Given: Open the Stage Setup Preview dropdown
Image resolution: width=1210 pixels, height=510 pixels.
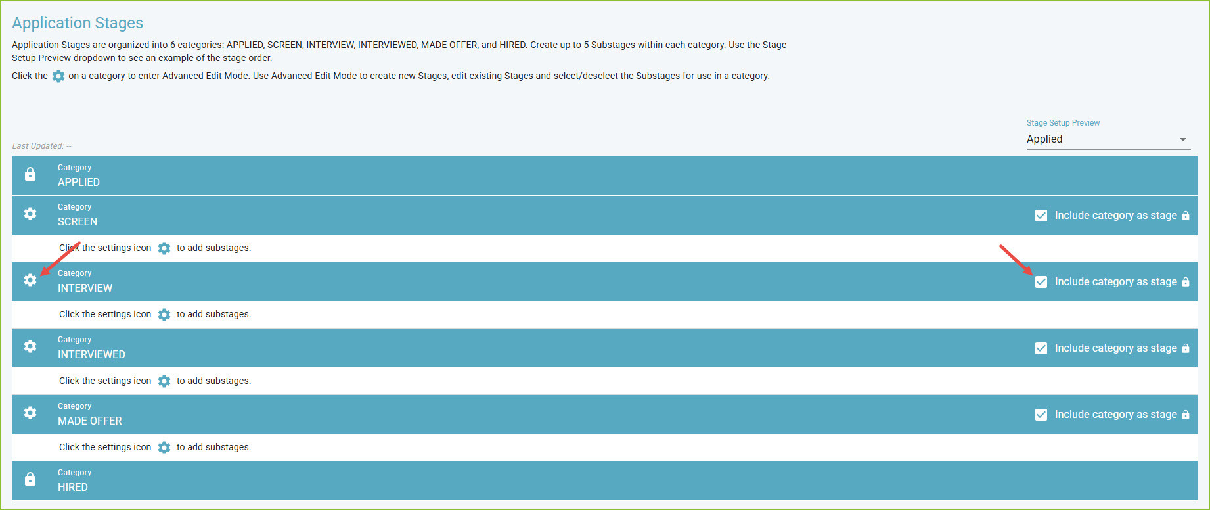Looking at the screenshot, I should tap(1108, 139).
